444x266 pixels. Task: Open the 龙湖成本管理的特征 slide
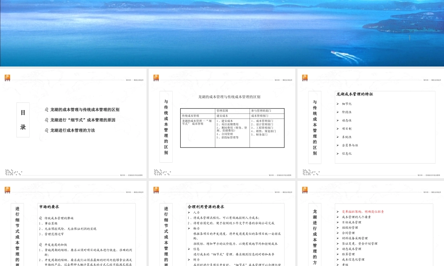point(371,124)
